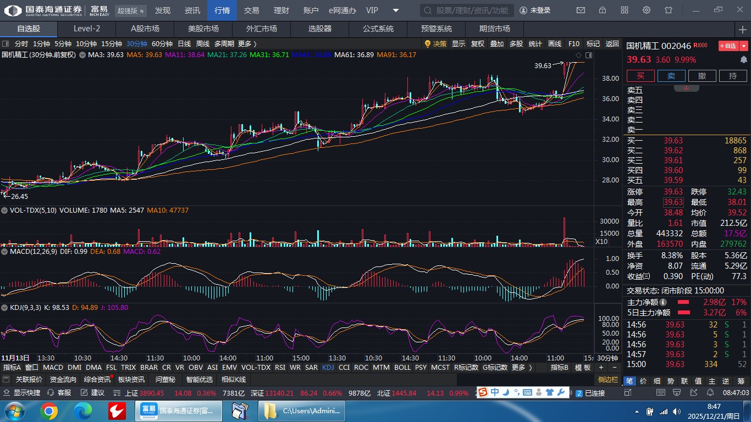Viewport: 751px width, 422px height.
Task: Click the 画线 drawing tool button
Action: pyautogui.click(x=555, y=44)
